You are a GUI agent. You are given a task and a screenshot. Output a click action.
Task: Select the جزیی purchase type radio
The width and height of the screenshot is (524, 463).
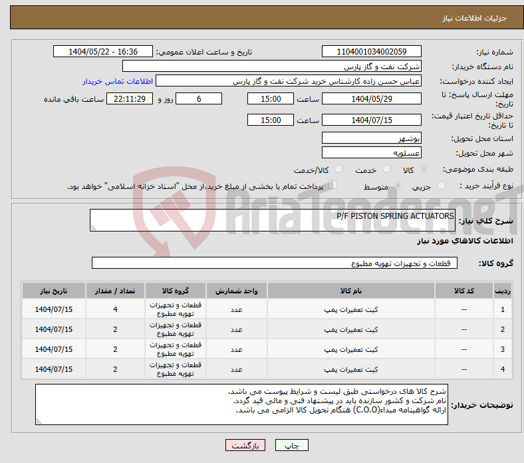pyautogui.click(x=441, y=185)
